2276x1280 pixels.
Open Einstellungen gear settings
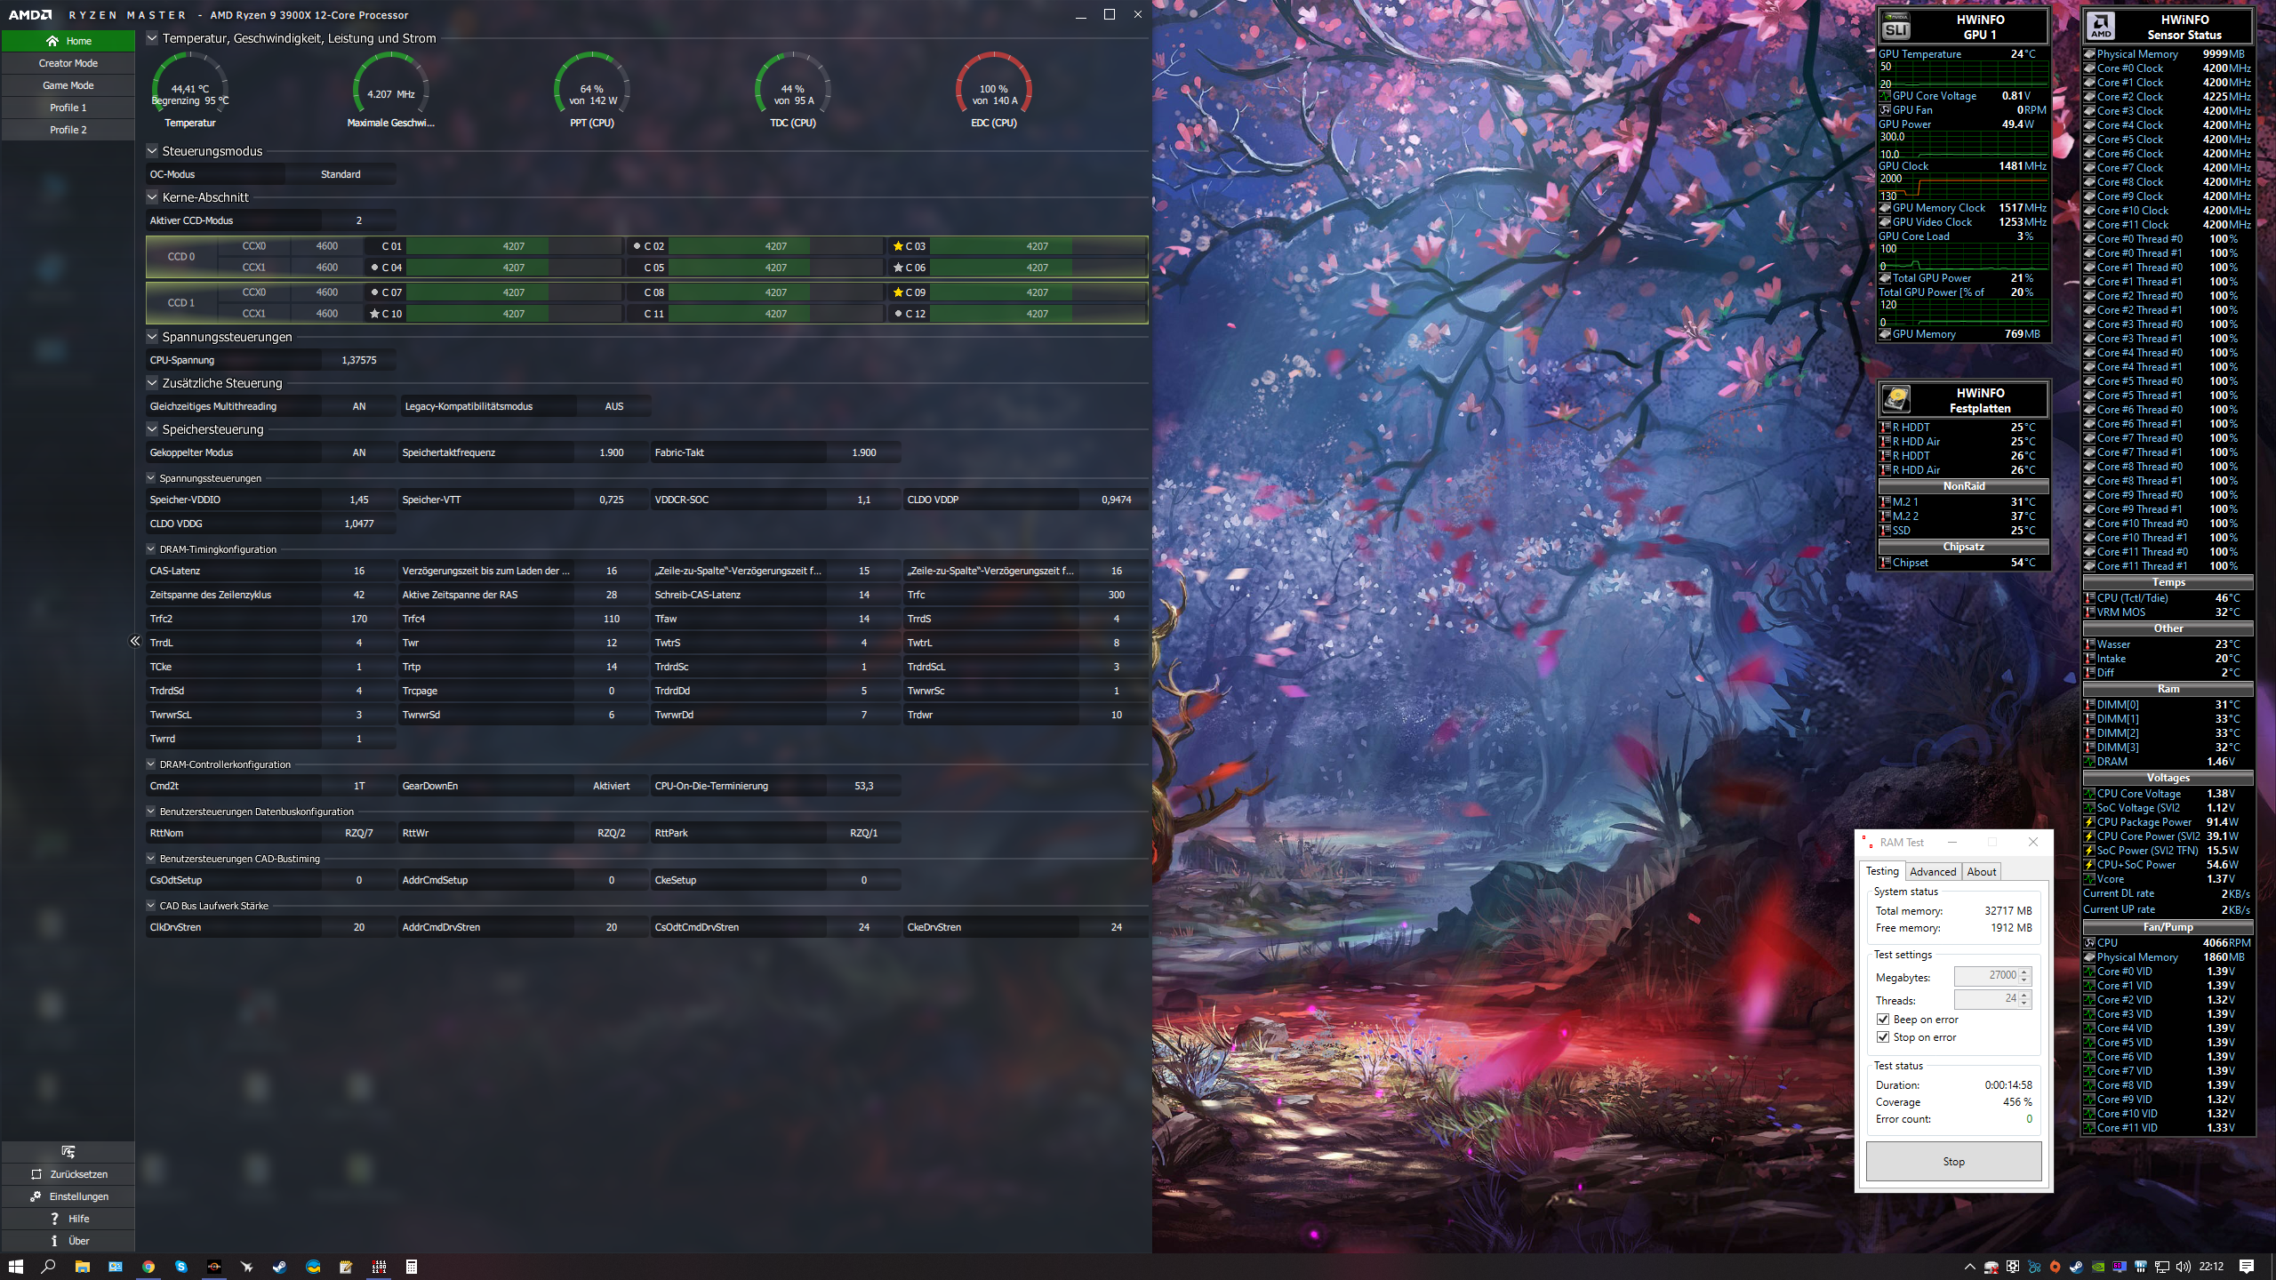point(36,1196)
